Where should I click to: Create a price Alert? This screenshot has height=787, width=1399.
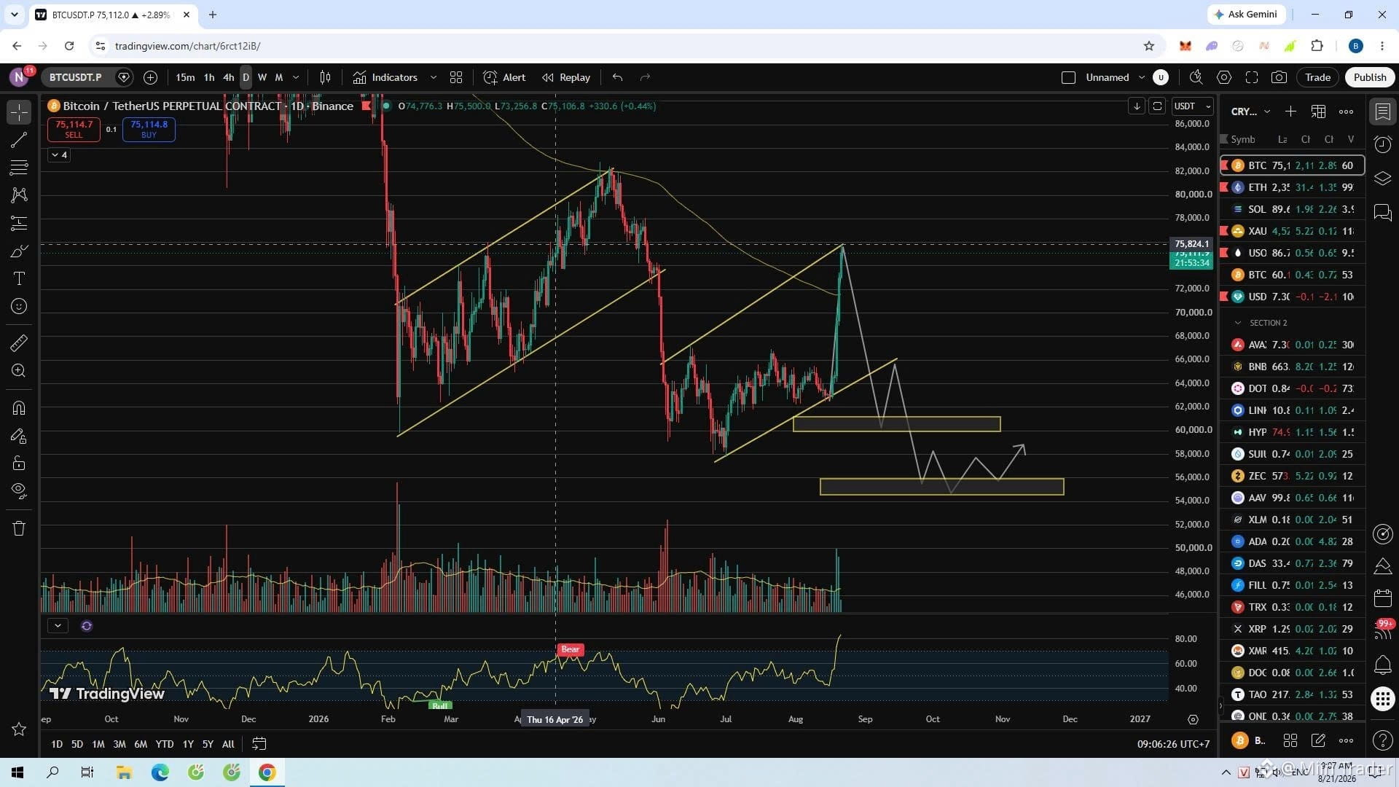click(x=504, y=77)
